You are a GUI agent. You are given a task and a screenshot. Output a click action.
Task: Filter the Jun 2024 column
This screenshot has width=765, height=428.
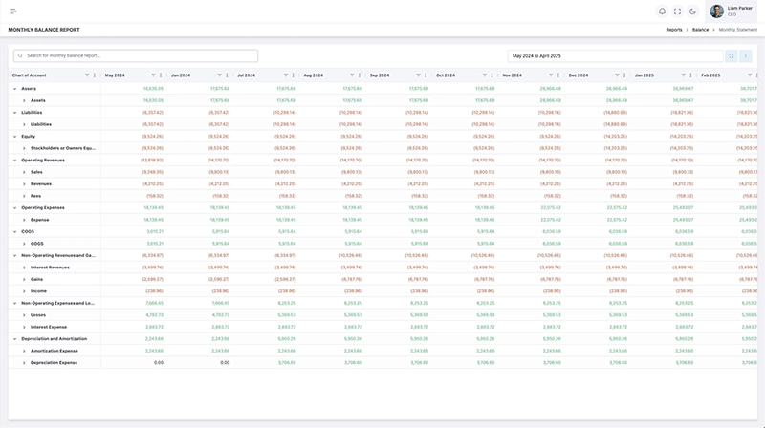(220, 75)
